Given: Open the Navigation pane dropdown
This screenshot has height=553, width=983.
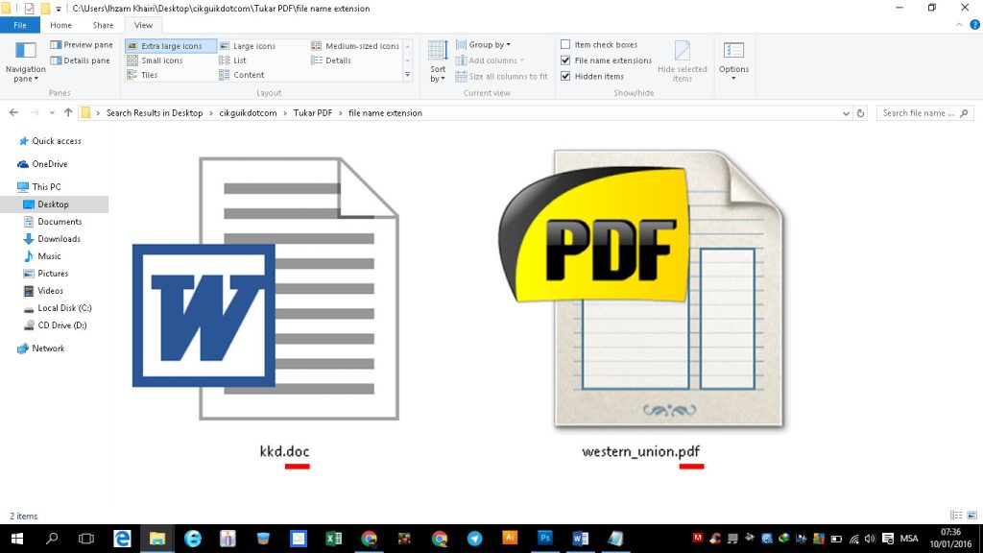Looking at the screenshot, I should [25, 61].
